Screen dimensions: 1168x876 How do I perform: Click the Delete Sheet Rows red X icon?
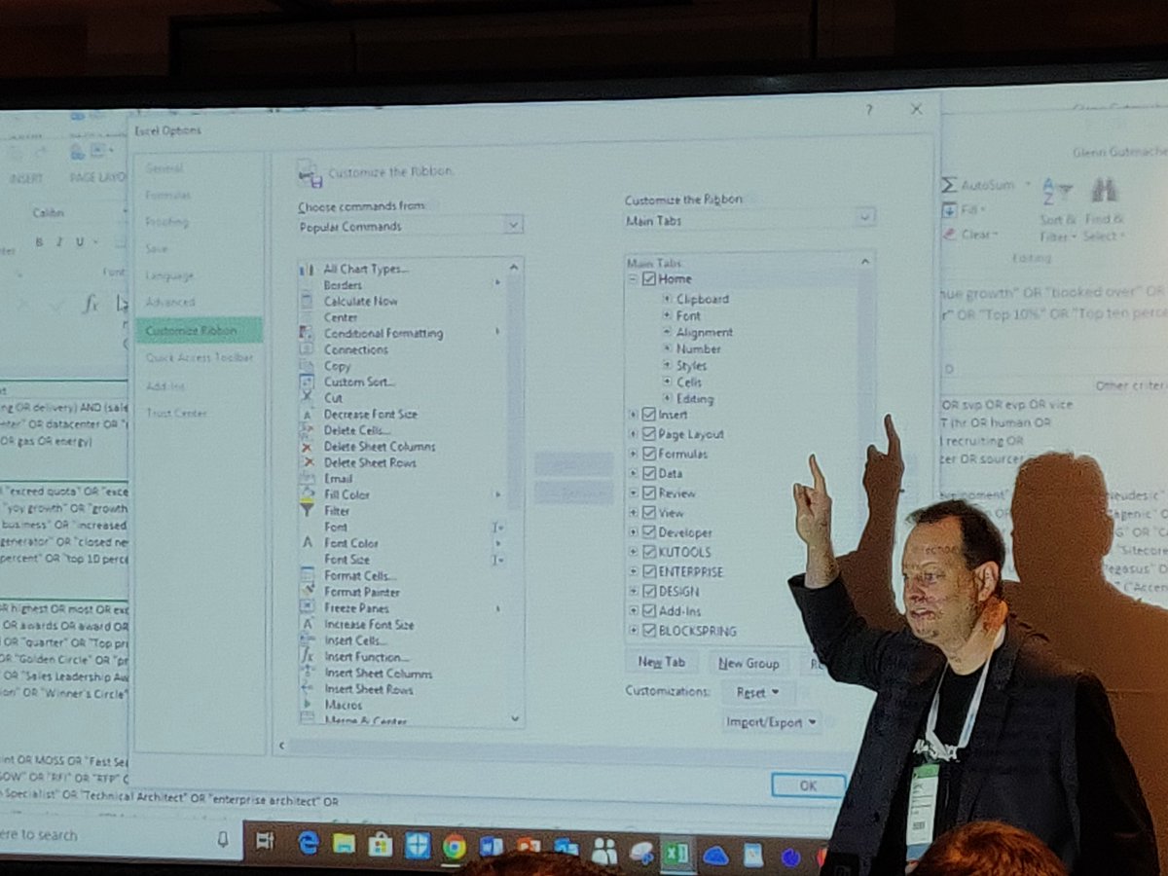[x=308, y=462]
